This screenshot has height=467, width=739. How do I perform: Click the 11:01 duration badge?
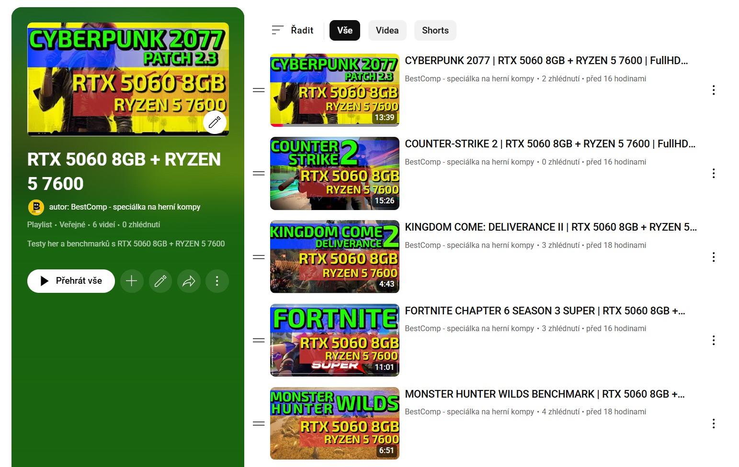click(x=385, y=367)
